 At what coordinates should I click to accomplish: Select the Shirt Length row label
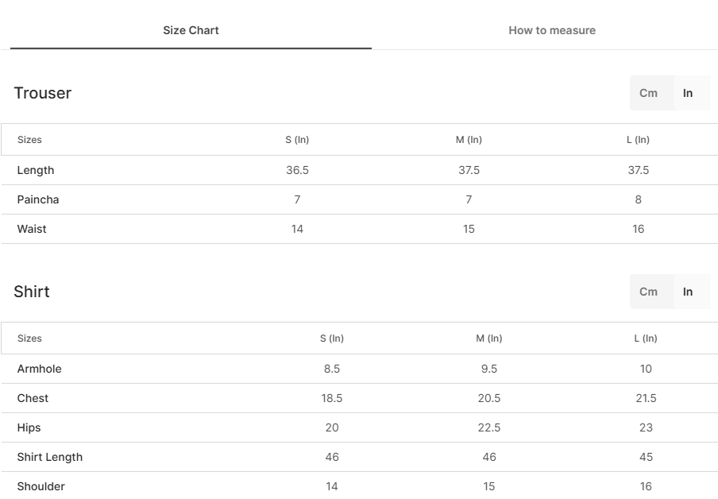[x=50, y=458]
